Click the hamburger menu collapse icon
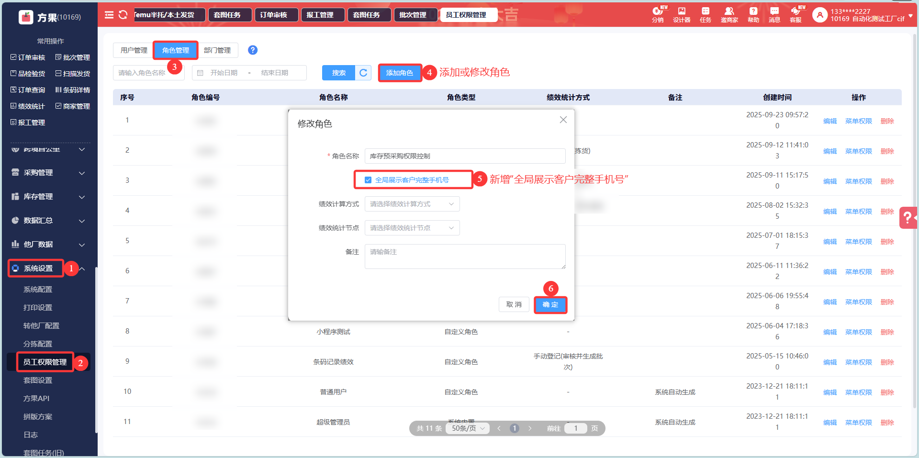 109,15
